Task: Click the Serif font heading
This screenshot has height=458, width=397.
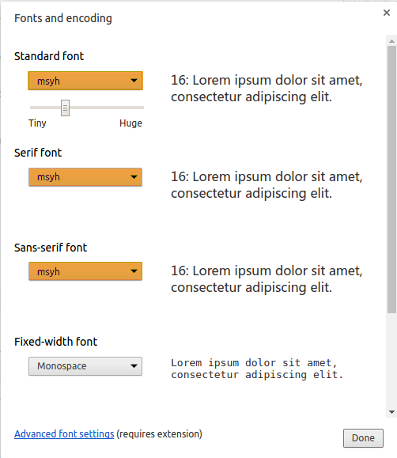Action: pyautogui.click(x=38, y=153)
